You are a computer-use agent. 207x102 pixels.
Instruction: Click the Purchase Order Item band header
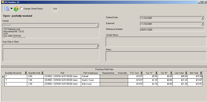coord(104,69)
